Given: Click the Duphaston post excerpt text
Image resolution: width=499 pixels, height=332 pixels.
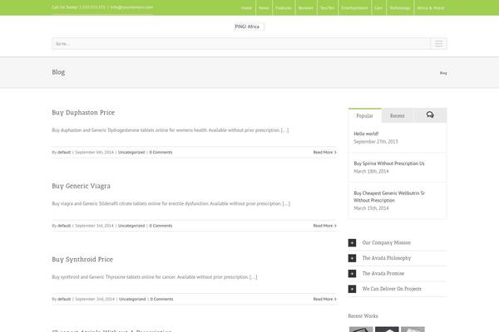Looking at the screenshot, I should click(170, 130).
